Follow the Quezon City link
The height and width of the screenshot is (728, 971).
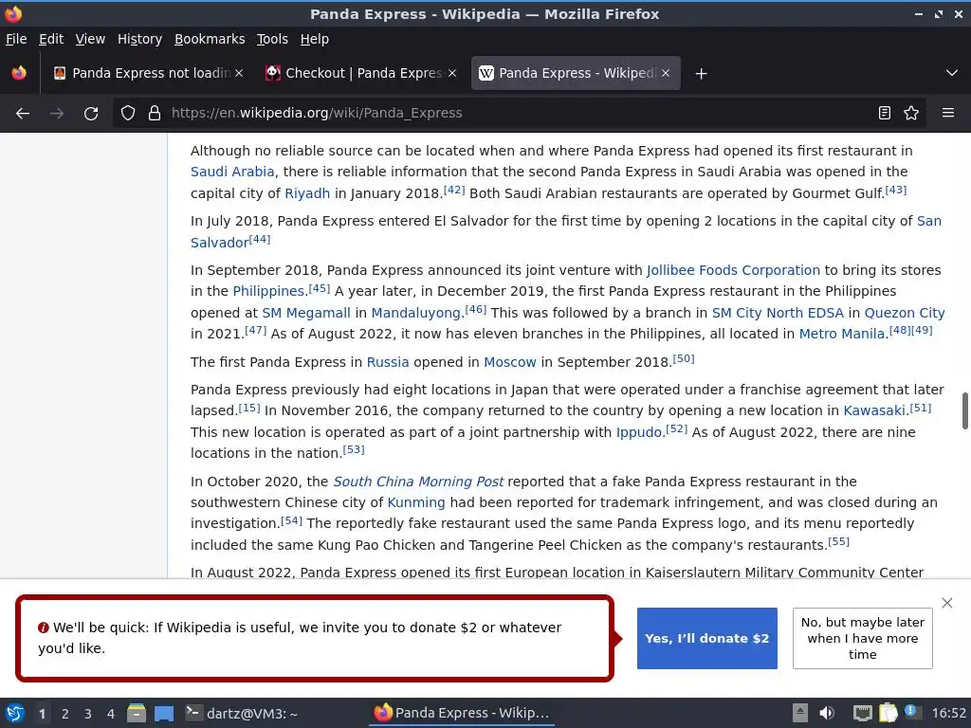coord(905,313)
